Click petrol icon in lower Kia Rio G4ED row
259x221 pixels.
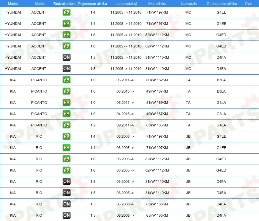coord(66,170)
